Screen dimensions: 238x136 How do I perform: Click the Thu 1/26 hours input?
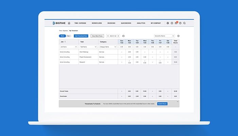pos(153,47)
